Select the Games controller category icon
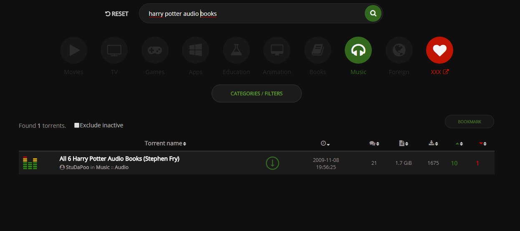 [155, 50]
